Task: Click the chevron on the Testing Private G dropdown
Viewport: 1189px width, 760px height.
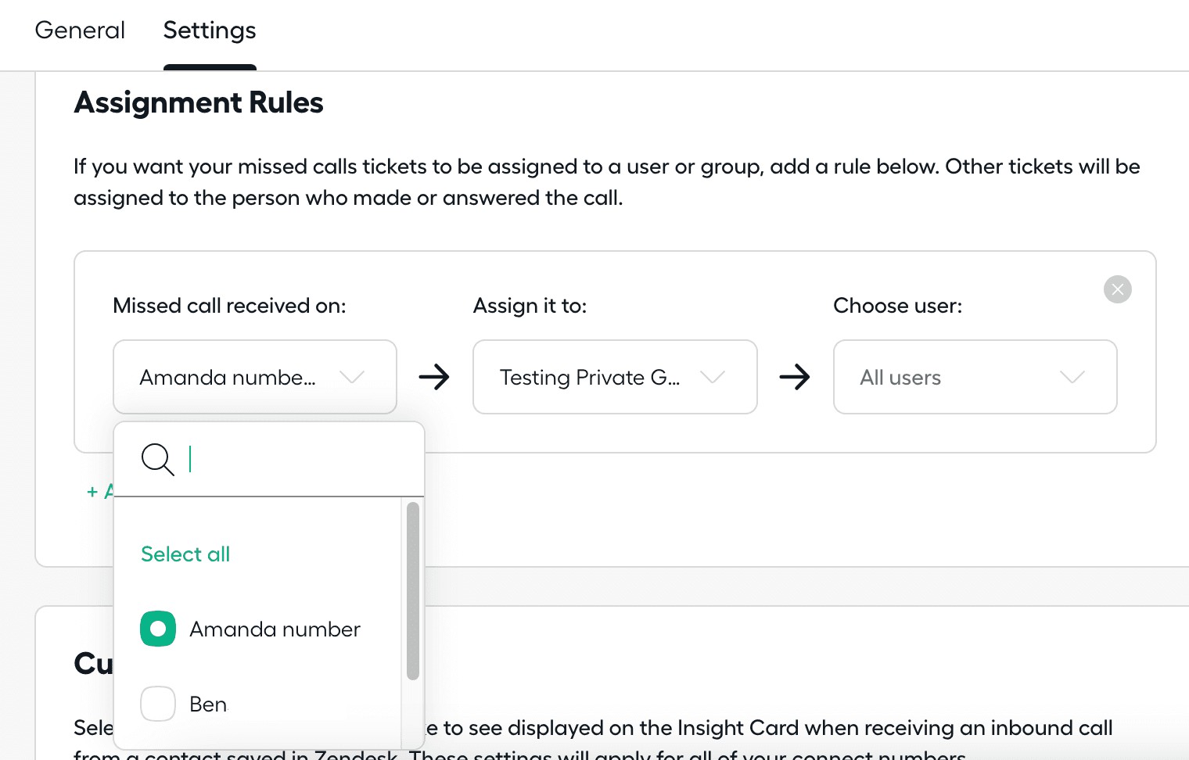Action: click(713, 377)
